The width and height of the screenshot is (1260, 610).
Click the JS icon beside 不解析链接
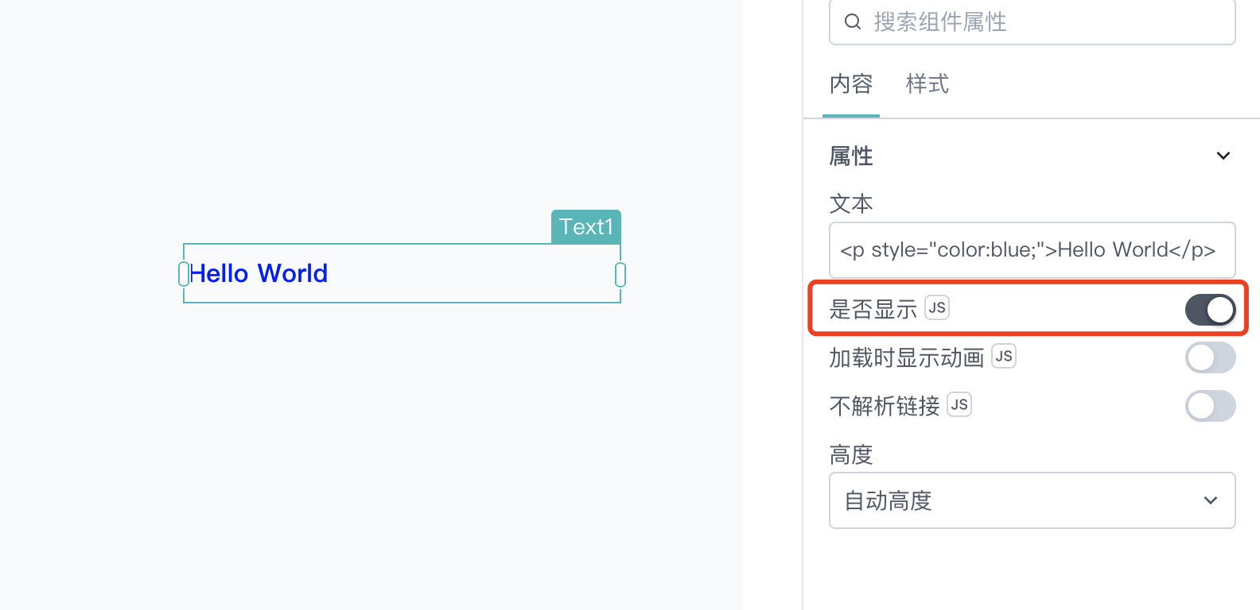[x=959, y=404]
